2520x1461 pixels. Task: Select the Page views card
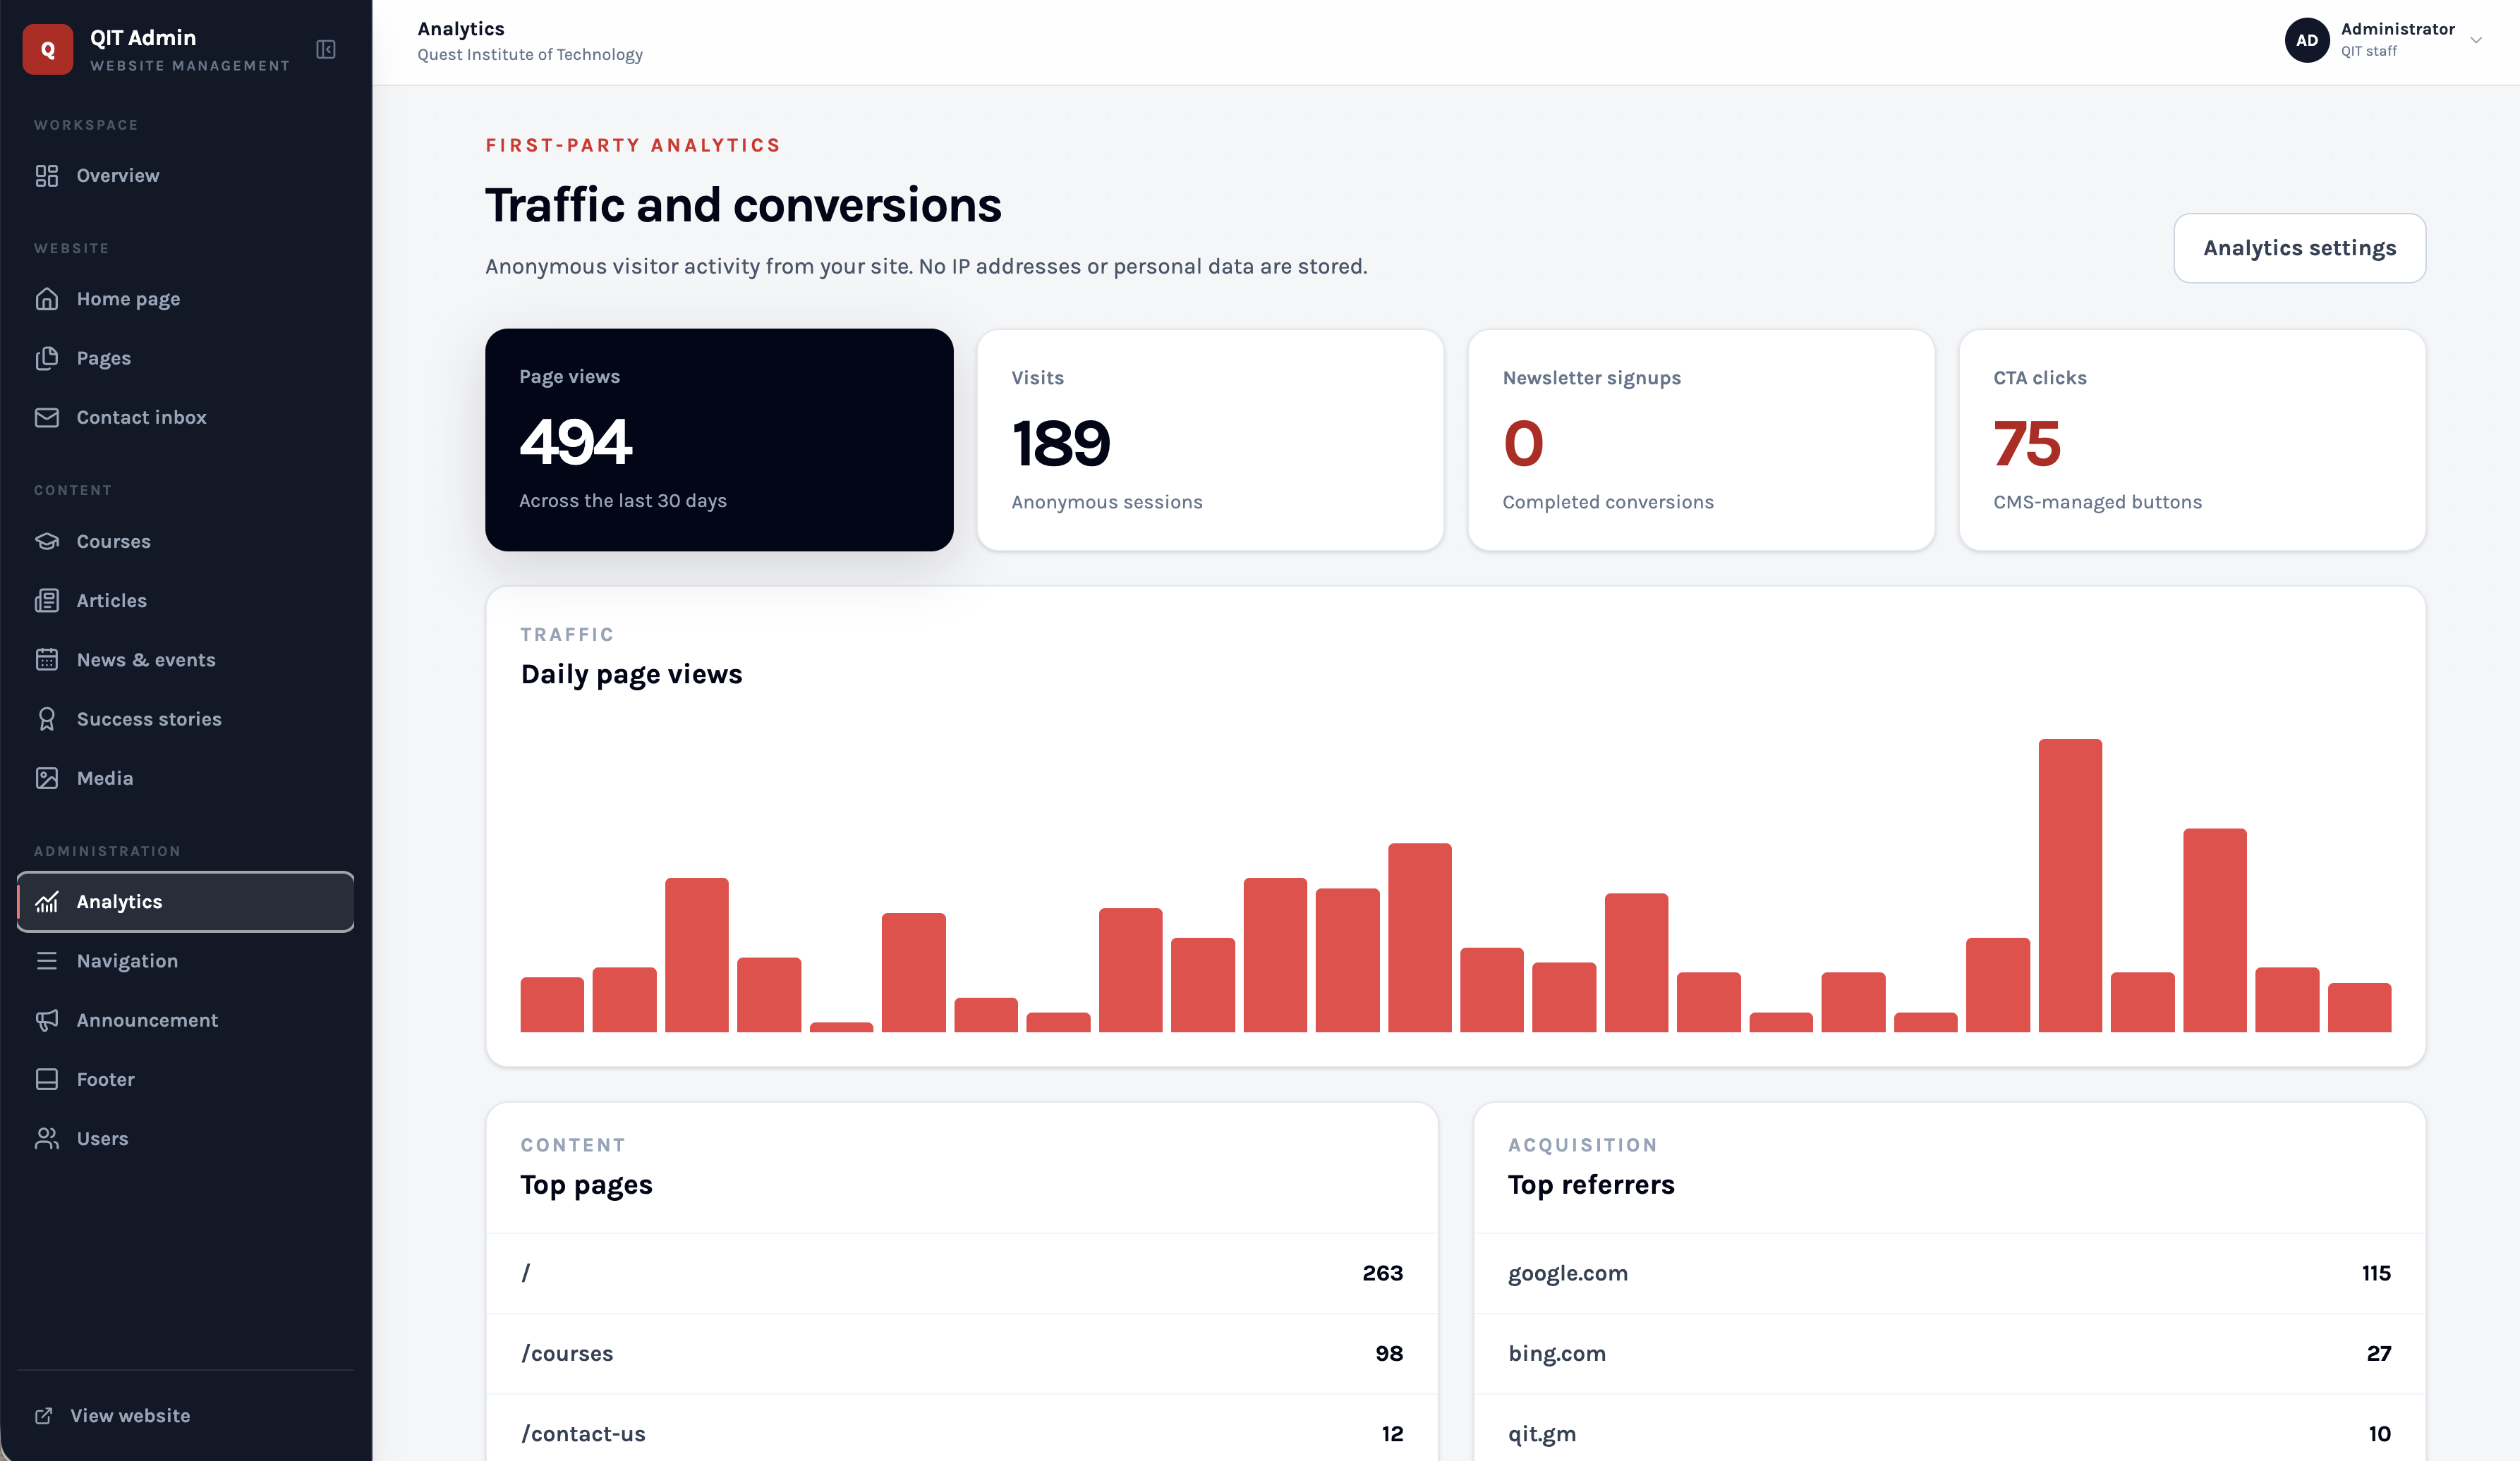(x=719, y=440)
